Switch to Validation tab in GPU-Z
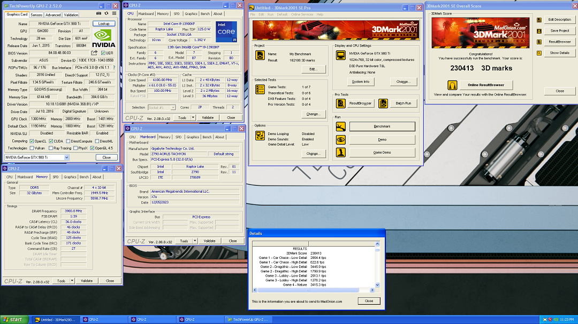 (71, 15)
